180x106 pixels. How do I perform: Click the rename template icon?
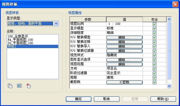coord(19,86)
